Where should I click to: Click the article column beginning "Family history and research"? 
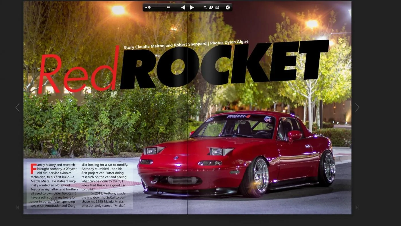[x=54, y=185]
